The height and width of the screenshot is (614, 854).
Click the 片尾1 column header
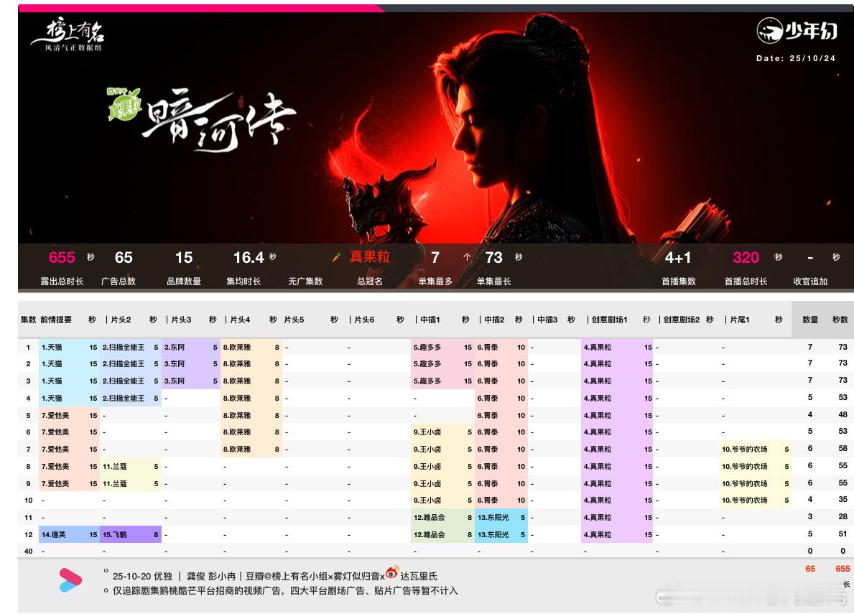tap(740, 320)
